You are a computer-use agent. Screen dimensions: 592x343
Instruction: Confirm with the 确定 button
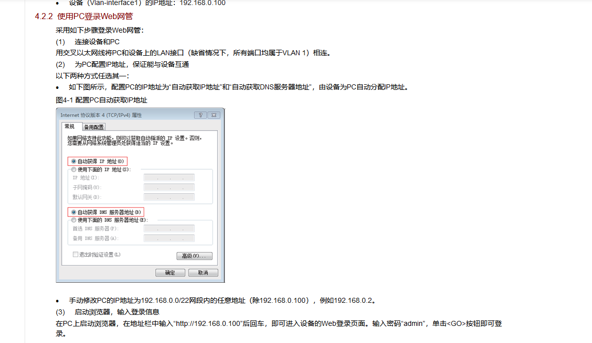170,272
